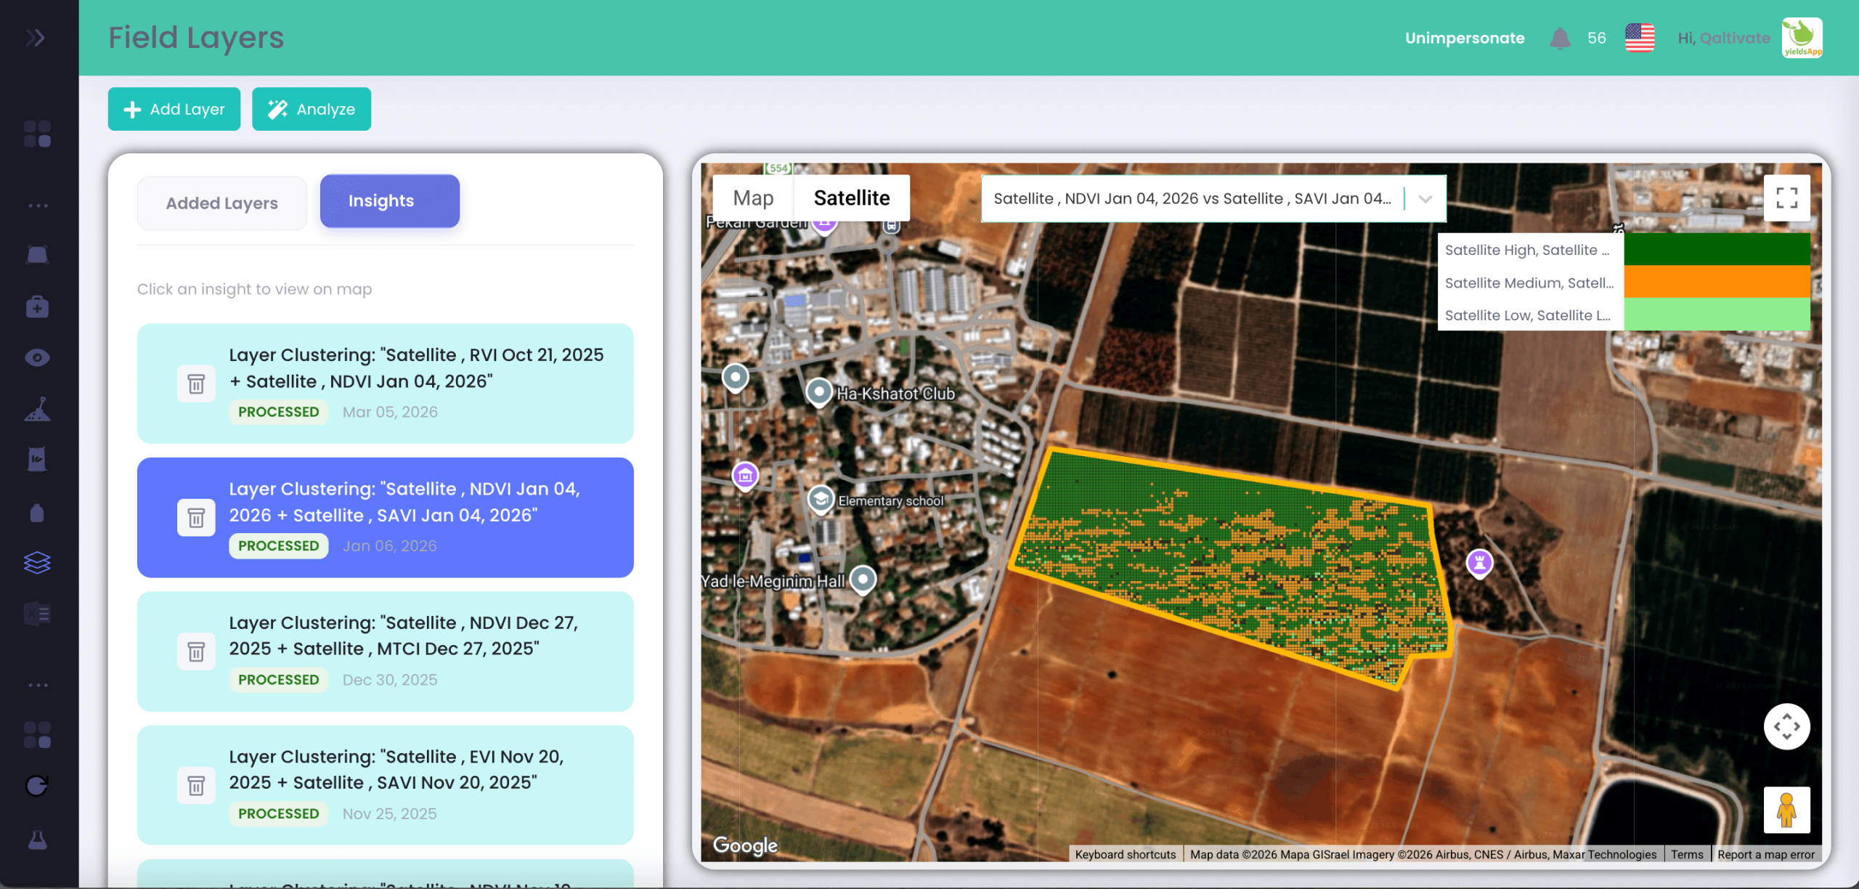The width and height of the screenshot is (1859, 889).
Task: Open the layers stack icon in sidebar
Action: (x=37, y=562)
